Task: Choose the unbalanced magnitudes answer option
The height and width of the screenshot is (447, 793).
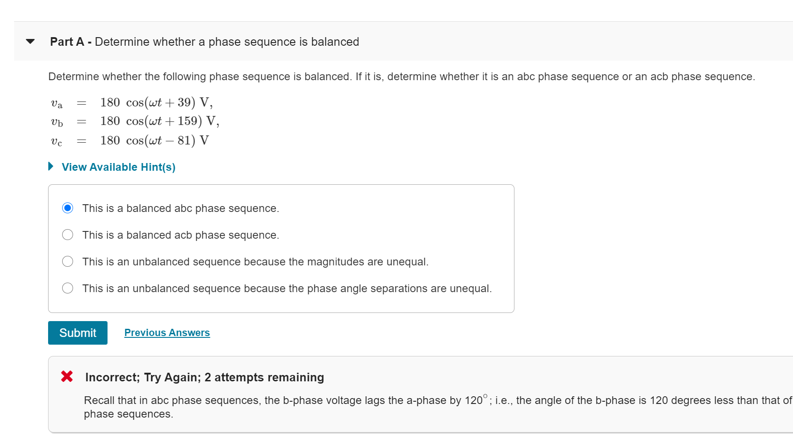Action: (x=67, y=261)
